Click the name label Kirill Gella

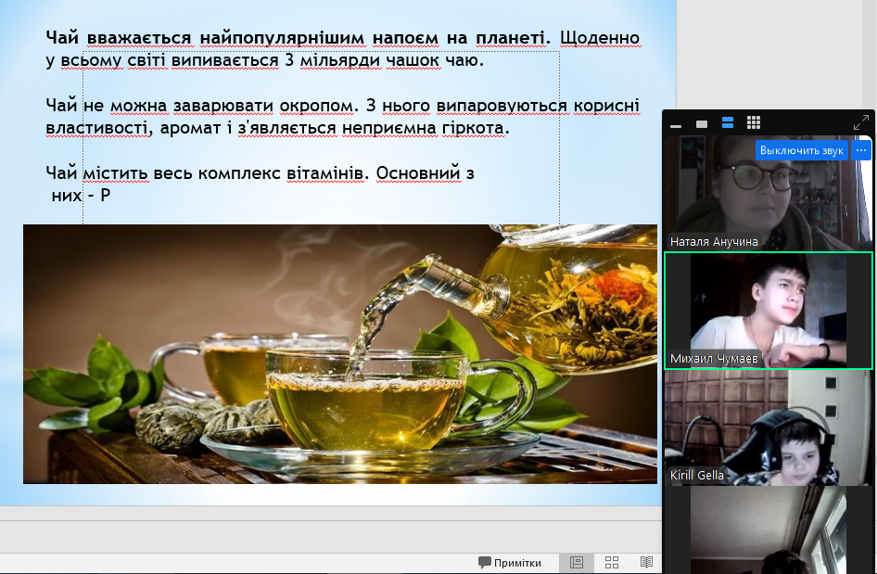(x=697, y=475)
